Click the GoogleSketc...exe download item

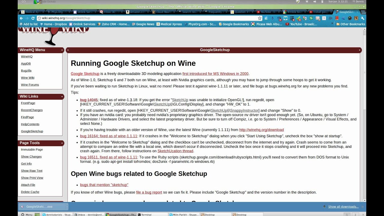pyautogui.click(x=42, y=206)
